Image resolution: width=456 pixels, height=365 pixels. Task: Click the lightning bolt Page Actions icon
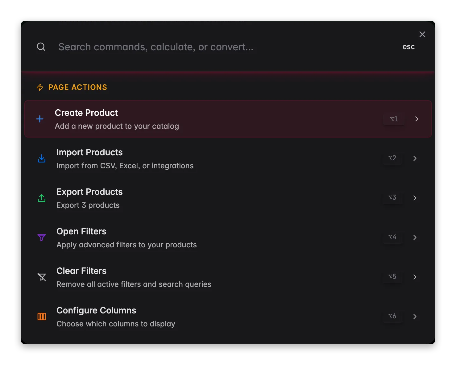(x=40, y=87)
